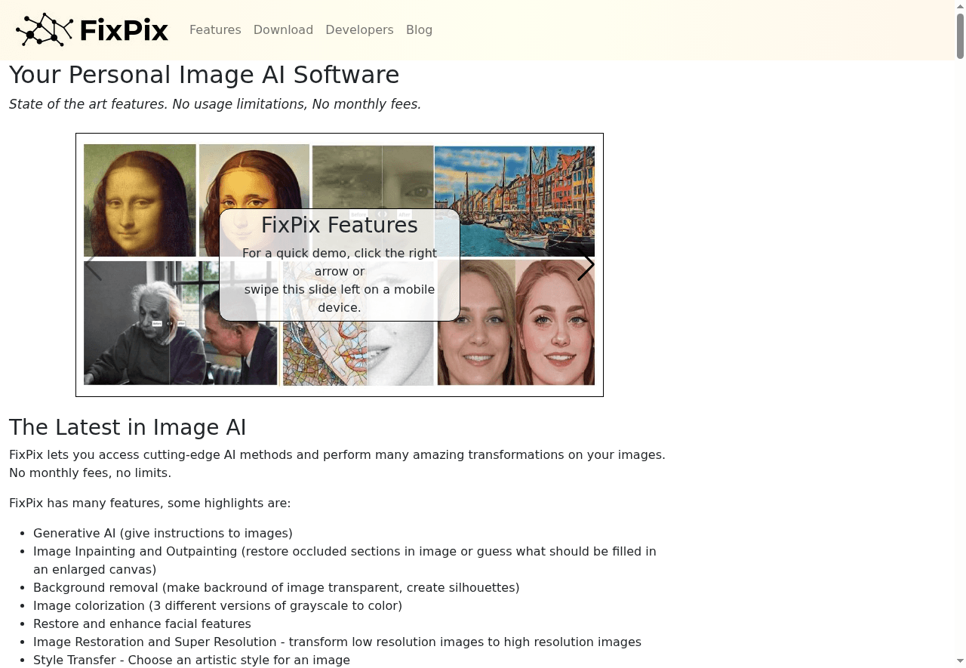Open the Features page from the navbar
Screen dimensions: 966x668
(215, 30)
